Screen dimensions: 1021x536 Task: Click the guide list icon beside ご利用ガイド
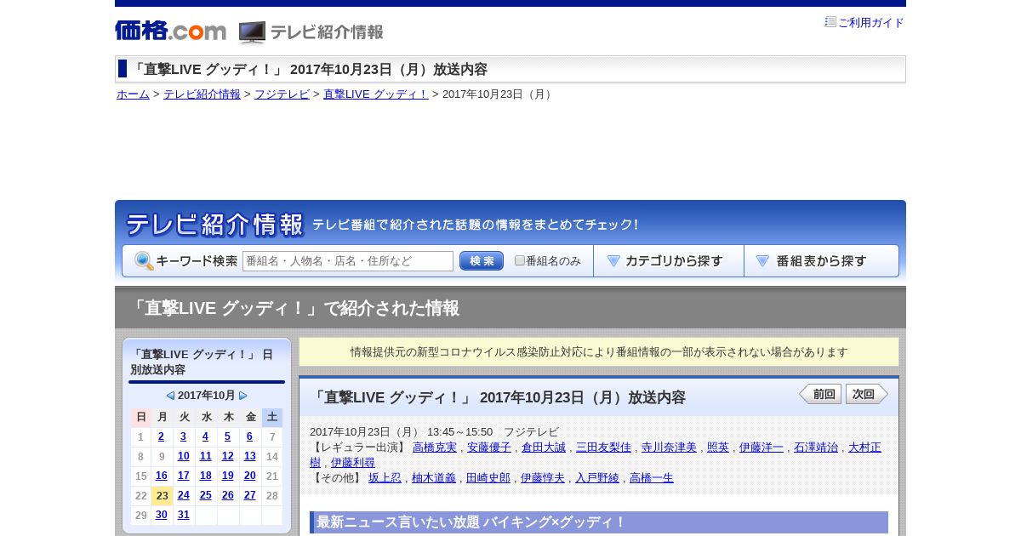pos(830,22)
